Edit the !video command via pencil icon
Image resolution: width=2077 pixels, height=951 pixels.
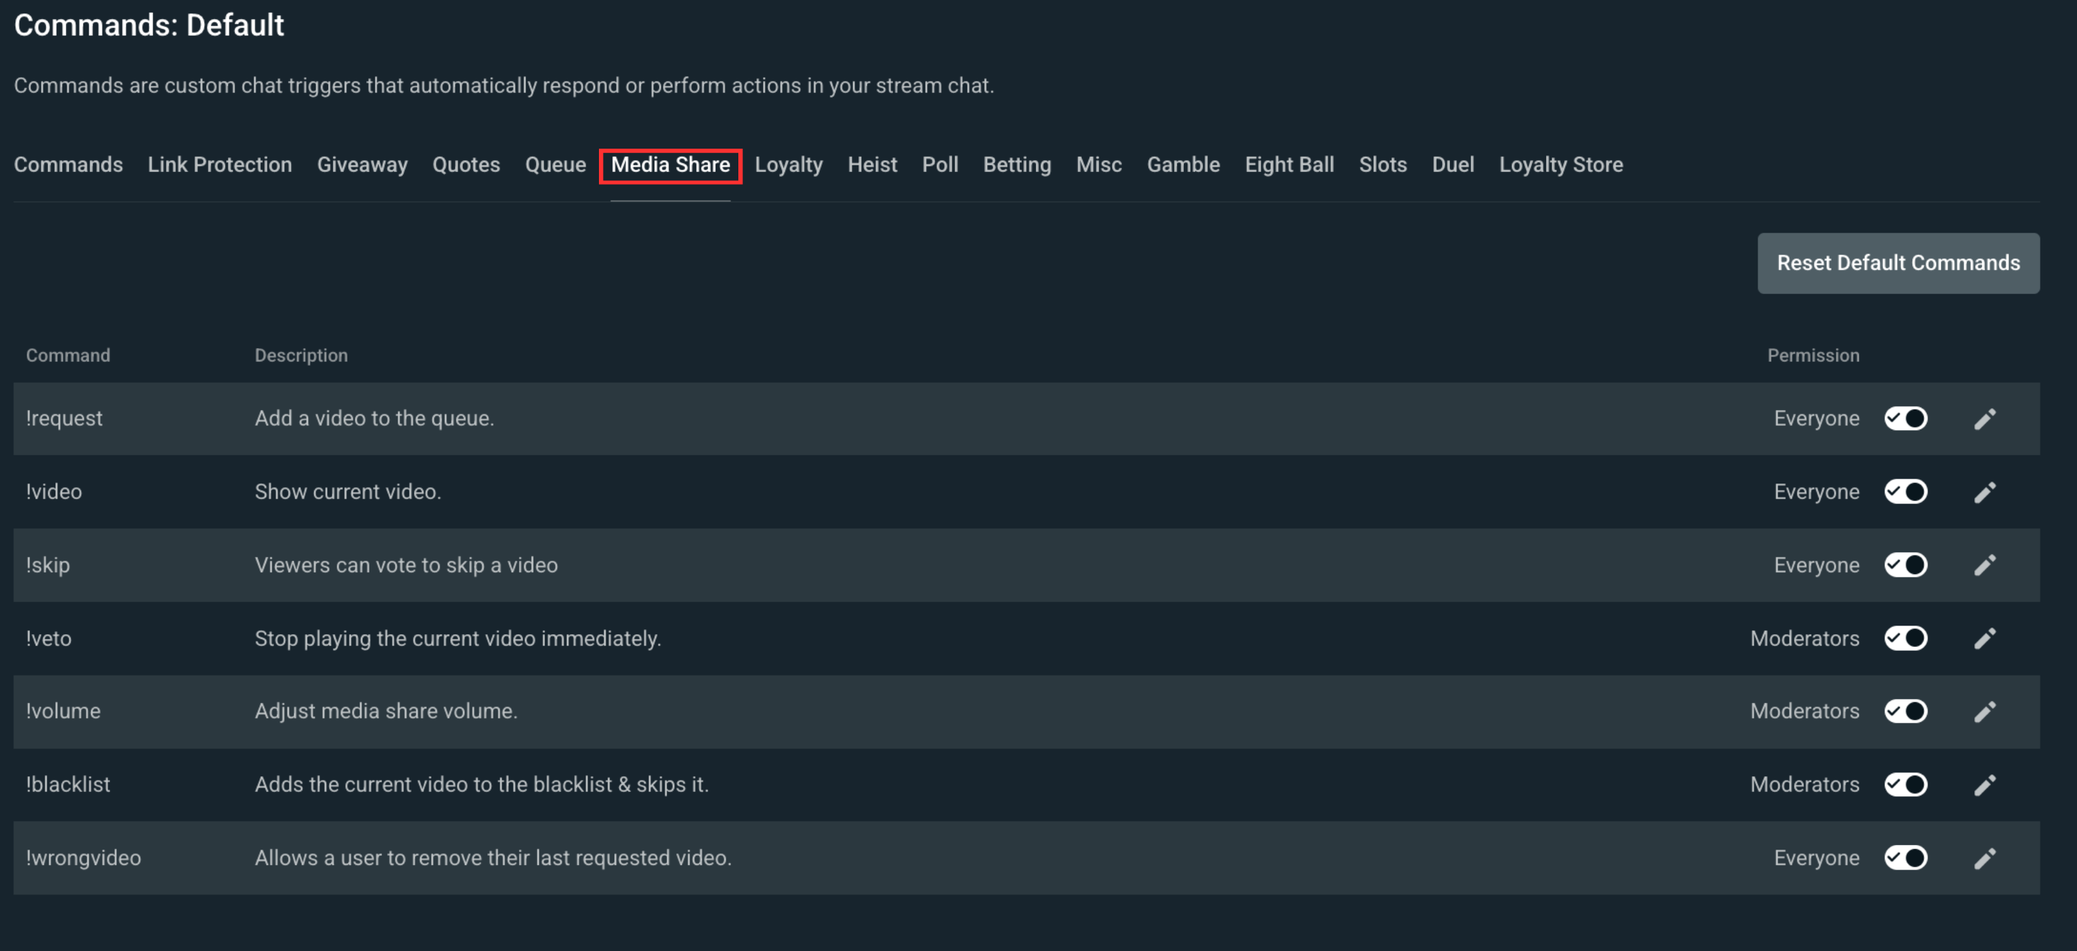click(1984, 492)
